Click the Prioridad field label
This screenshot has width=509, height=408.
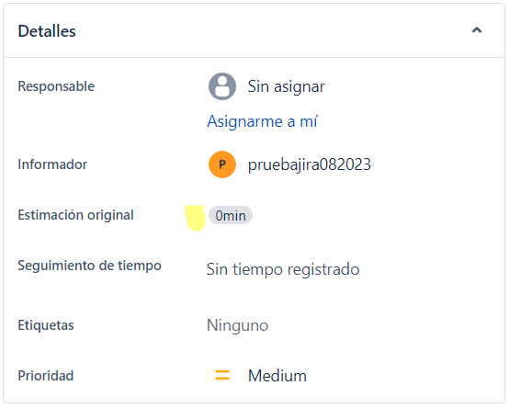pos(46,376)
